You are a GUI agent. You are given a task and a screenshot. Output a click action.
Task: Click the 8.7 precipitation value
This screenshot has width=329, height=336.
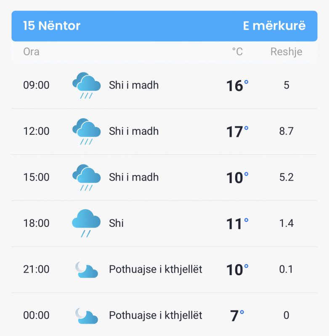pos(286,131)
